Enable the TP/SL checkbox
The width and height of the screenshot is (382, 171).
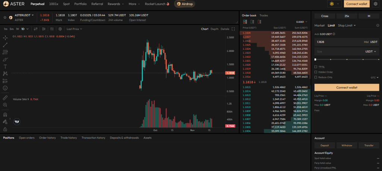[316, 67]
